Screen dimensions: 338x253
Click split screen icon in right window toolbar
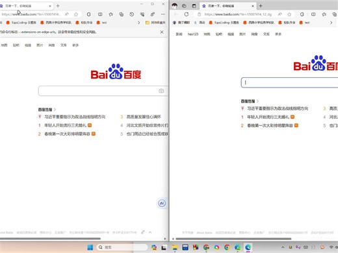point(313,14)
